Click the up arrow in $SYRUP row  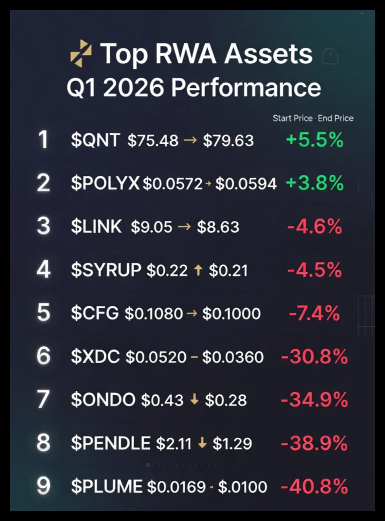coord(198,270)
